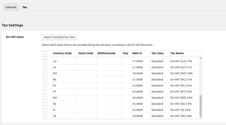
Task: Click the EU VAT (MT) 18% tax name
Action: point(181,73)
